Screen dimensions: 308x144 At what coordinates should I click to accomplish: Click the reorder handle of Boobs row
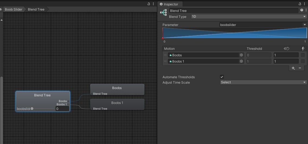(165, 55)
